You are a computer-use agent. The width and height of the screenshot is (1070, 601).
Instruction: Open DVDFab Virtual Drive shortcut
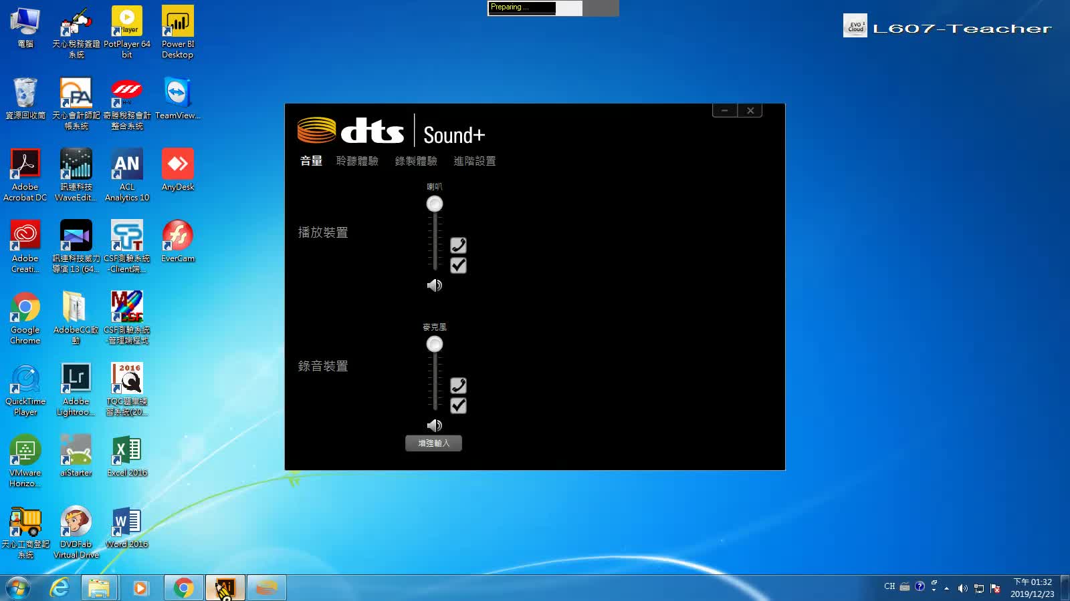76,532
